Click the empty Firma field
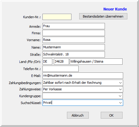 [x=74, y=33]
